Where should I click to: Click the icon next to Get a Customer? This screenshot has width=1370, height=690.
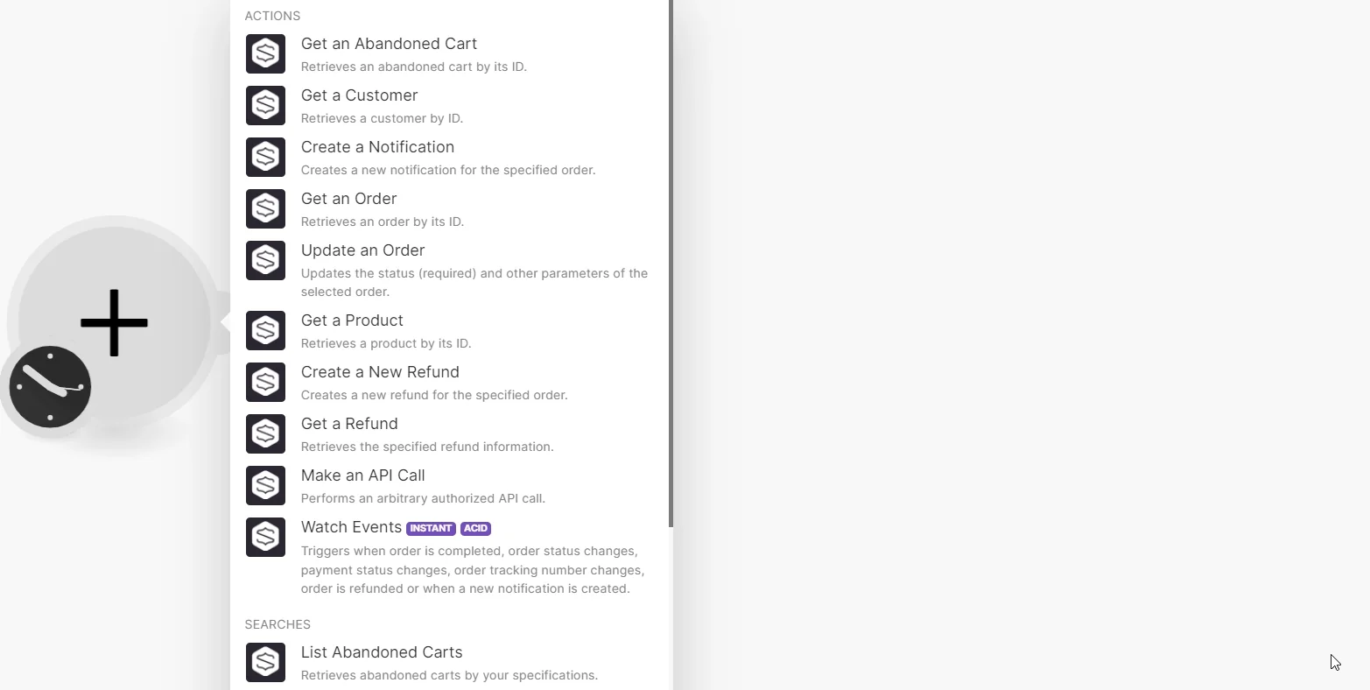pyautogui.click(x=265, y=105)
